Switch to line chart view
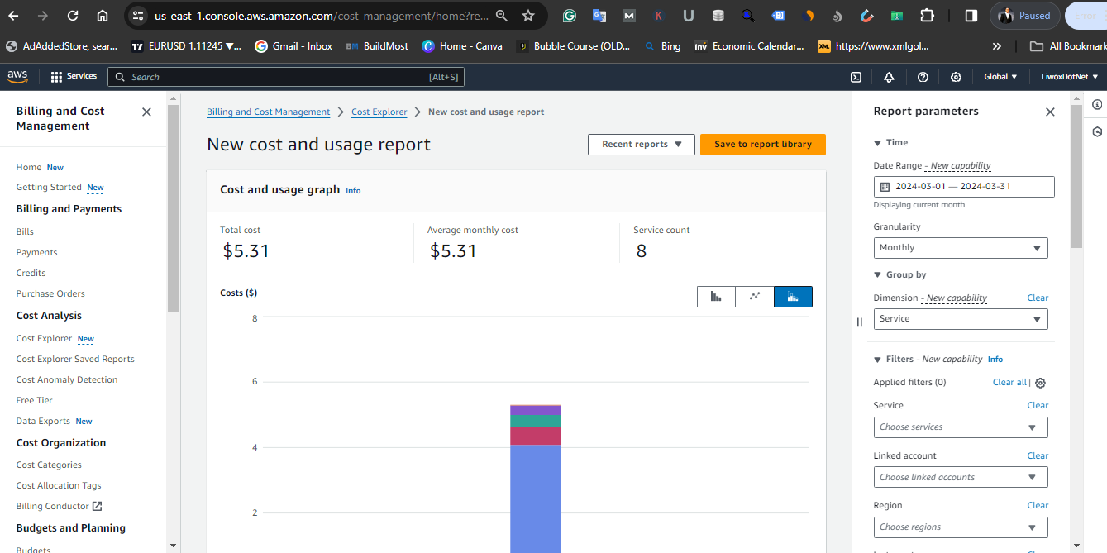The height and width of the screenshot is (553, 1107). (x=754, y=297)
